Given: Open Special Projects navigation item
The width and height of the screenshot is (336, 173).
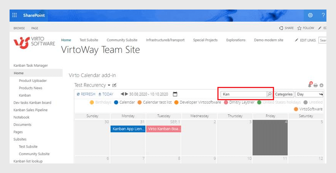Looking at the screenshot, I should (205, 40).
